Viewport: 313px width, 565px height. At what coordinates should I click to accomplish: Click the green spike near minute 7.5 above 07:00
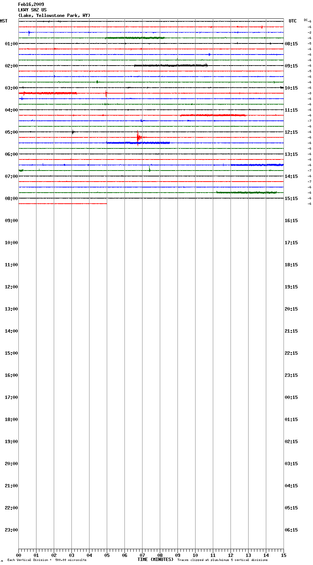coord(150,169)
